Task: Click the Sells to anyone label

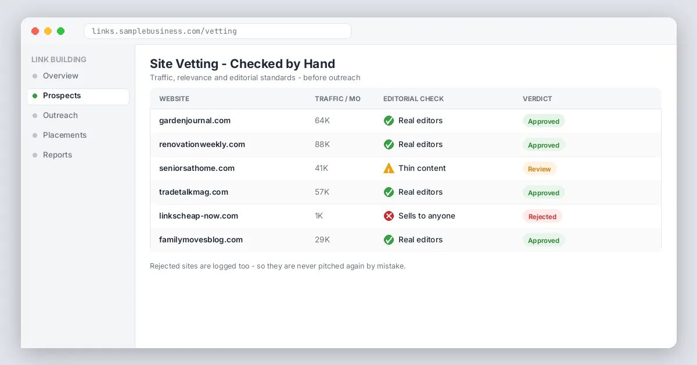Action: tap(427, 216)
